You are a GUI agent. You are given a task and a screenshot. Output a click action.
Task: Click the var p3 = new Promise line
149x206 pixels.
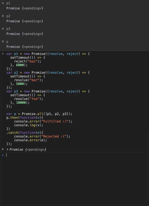coord(48,91)
